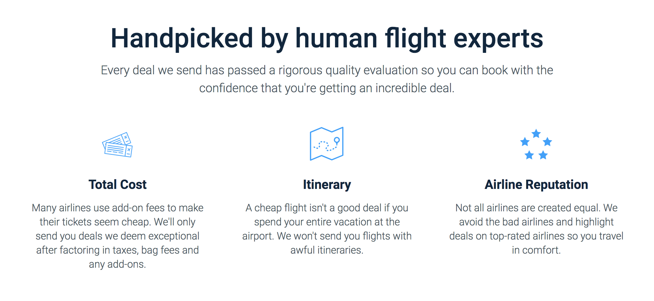Screen dimensions: 654x301
Task: Click the right star in the star circle
Action: pyautogui.click(x=548, y=142)
